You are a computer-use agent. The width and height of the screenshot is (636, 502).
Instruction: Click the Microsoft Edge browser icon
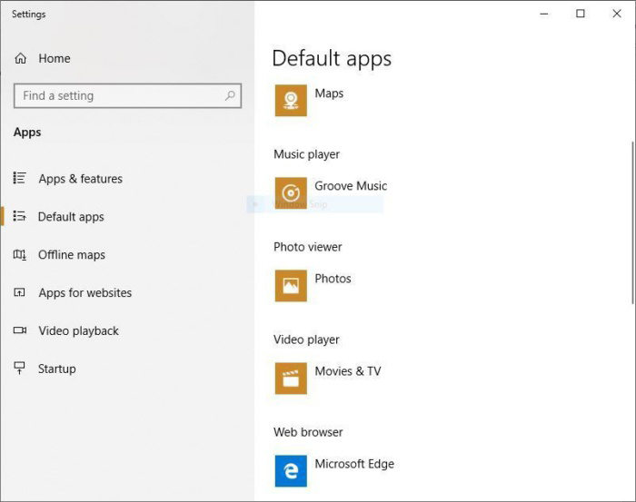pos(291,470)
